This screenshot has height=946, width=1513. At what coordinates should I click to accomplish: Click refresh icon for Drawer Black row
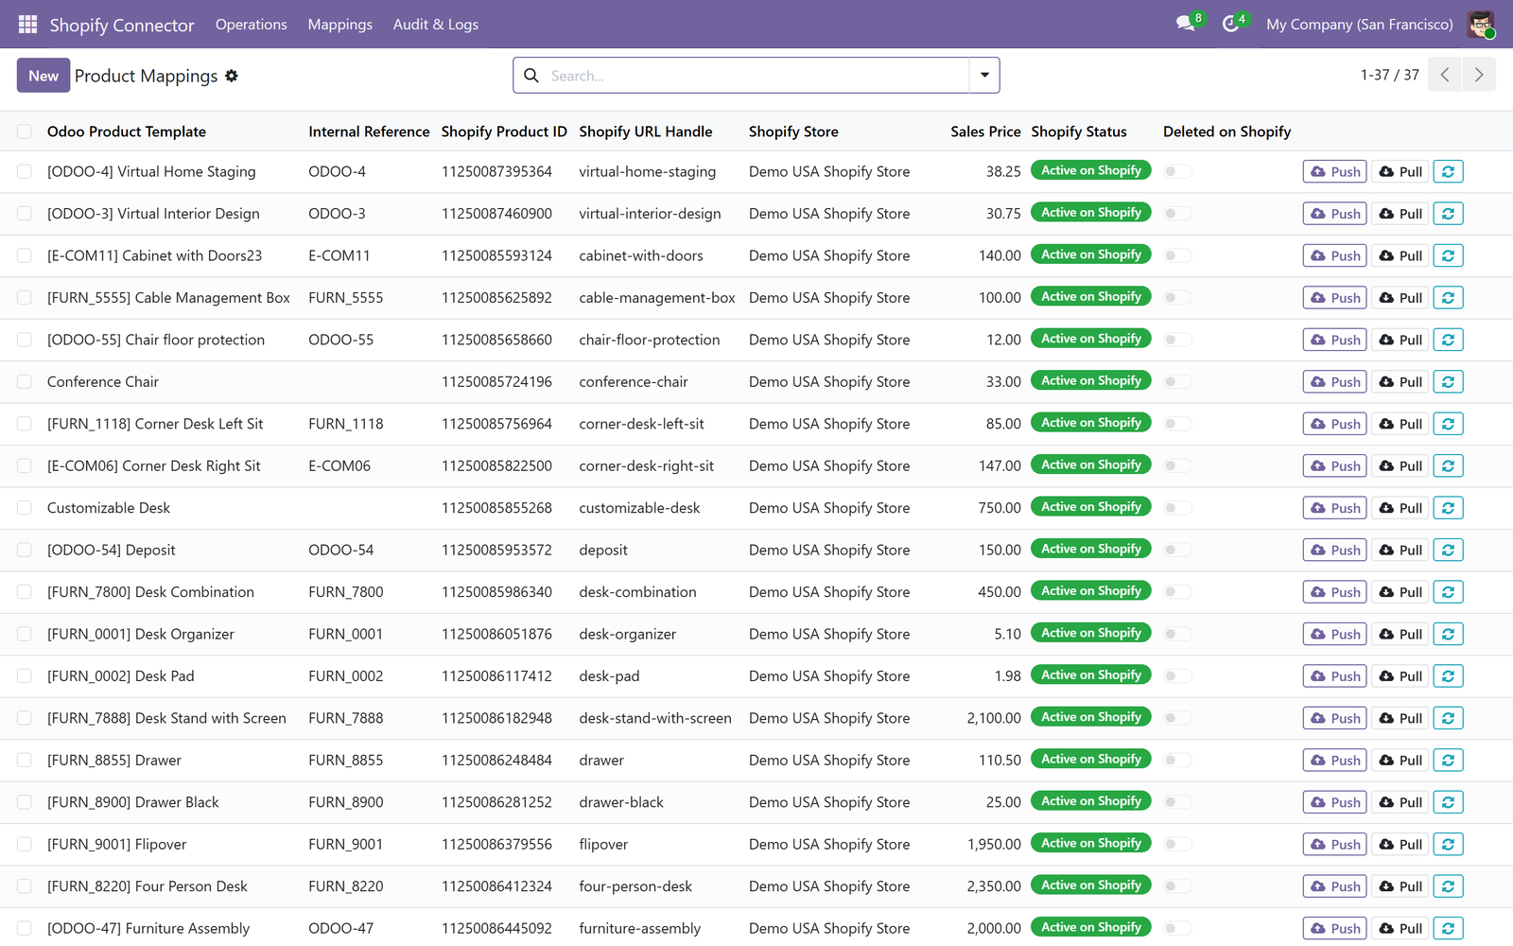pos(1448,802)
